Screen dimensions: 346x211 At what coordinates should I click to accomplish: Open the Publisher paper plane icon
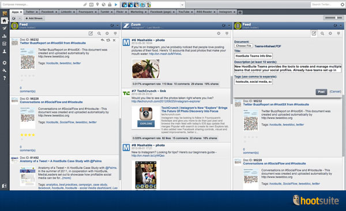(x=4, y=28)
